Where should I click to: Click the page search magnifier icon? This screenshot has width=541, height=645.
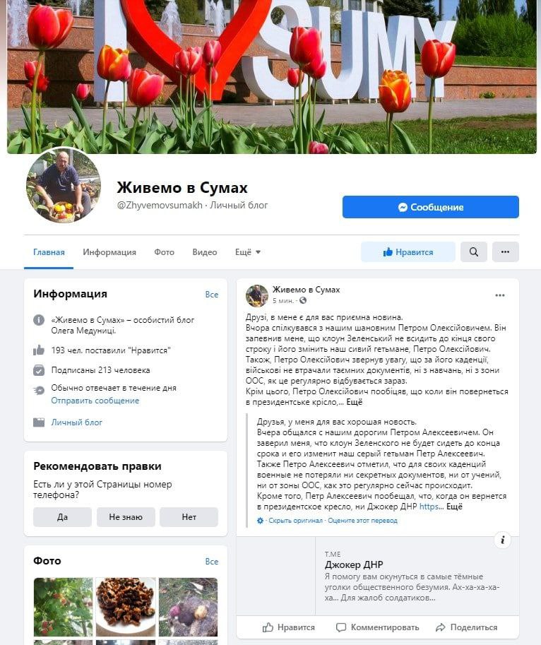[x=474, y=252]
